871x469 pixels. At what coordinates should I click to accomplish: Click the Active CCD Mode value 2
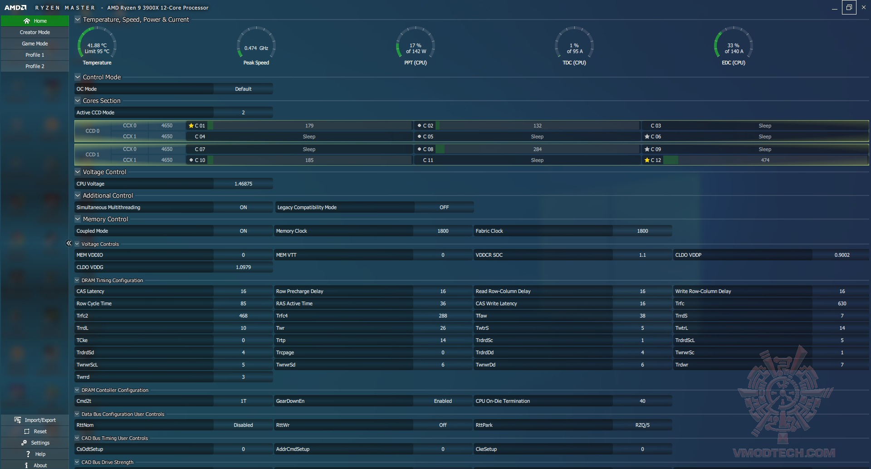point(243,112)
